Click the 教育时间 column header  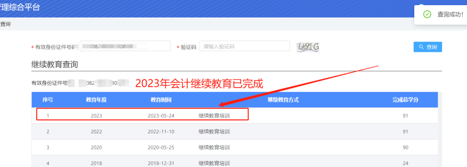[x=161, y=100]
